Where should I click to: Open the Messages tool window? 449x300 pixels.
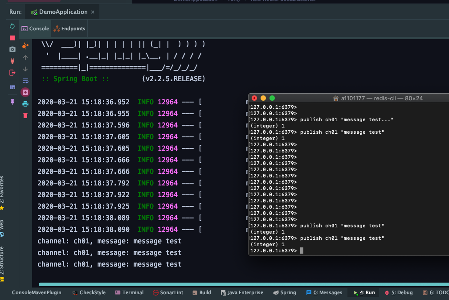pyautogui.click(x=324, y=292)
